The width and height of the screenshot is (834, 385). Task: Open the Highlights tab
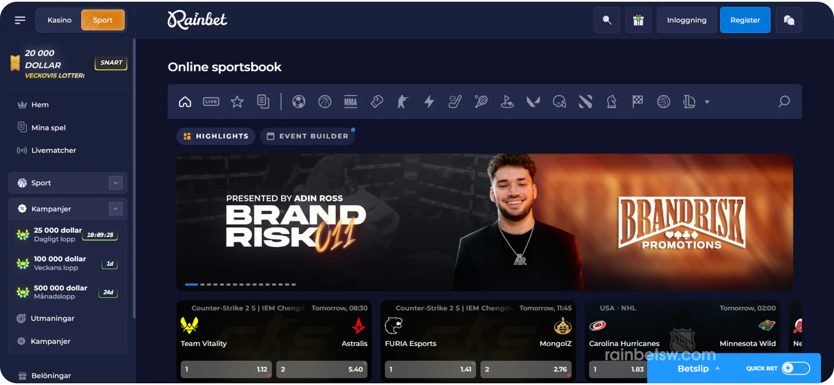[x=216, y=136]
